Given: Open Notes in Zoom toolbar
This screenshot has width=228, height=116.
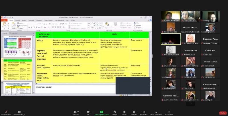Looking at the screenshot, I should point(168,112).
